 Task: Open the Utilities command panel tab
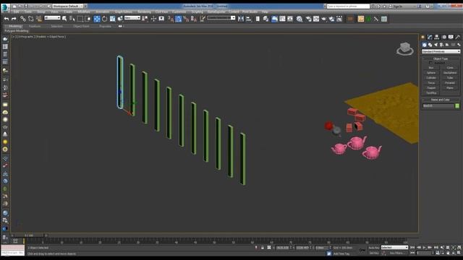click(x=458, y=37)
